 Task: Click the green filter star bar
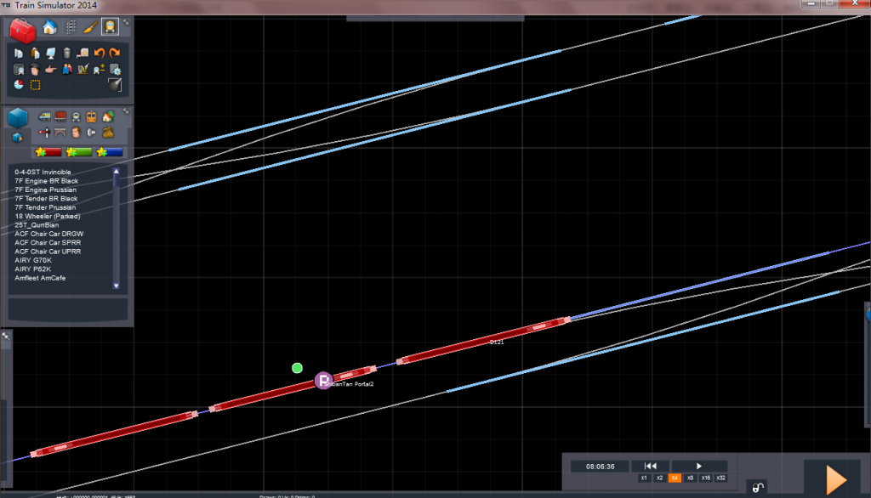pyautogui.click(x=77, y=152)
